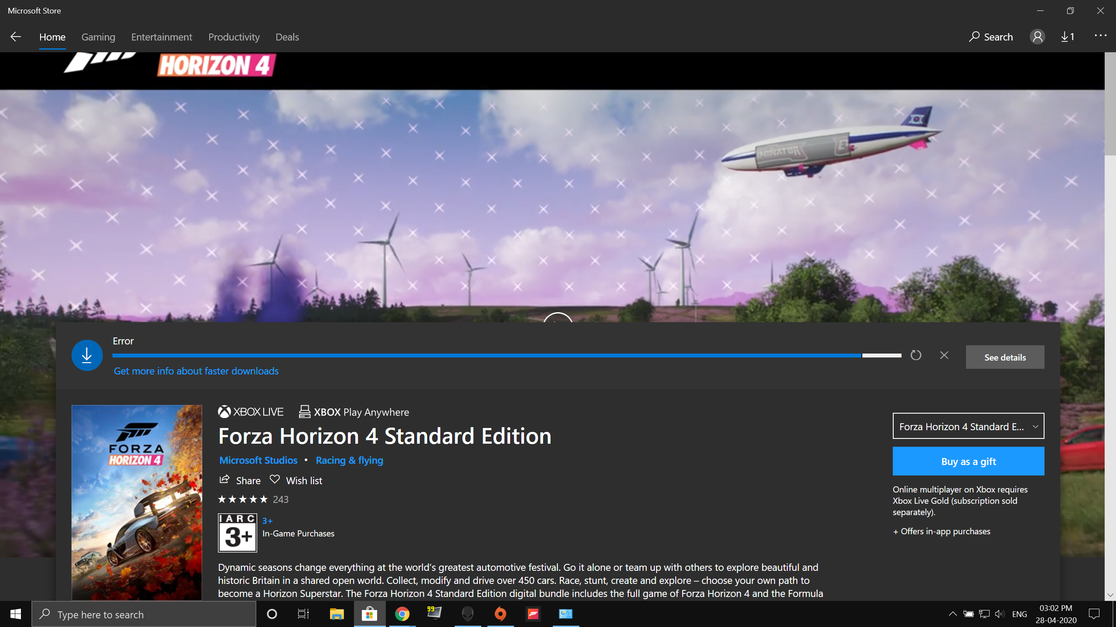This screenshot has width=1116, height=627.
Task: Open Get more info about faster downloads
Action: pos(196,371)
